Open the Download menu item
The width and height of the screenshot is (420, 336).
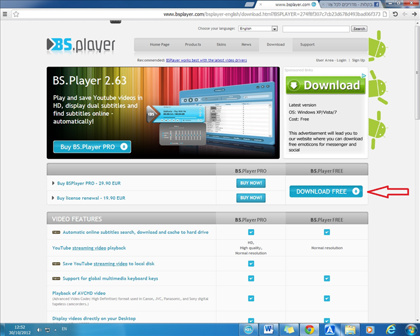[x=275, y=44]
